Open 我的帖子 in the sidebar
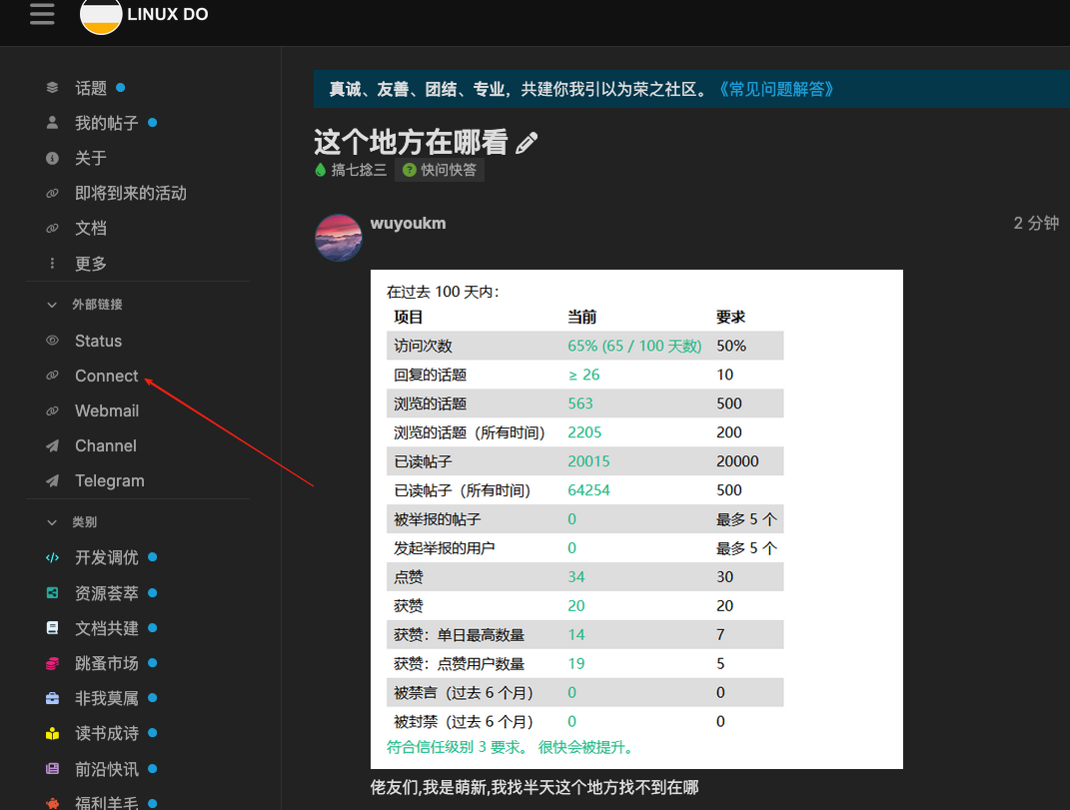1070x810 pixels. [x=106, y=123]
